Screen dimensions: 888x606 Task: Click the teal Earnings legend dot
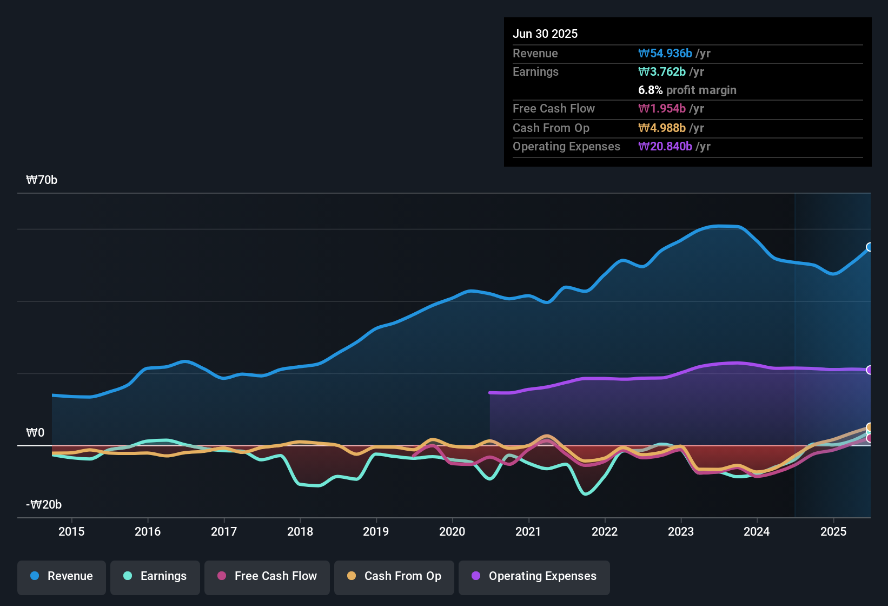click(128, 576)
